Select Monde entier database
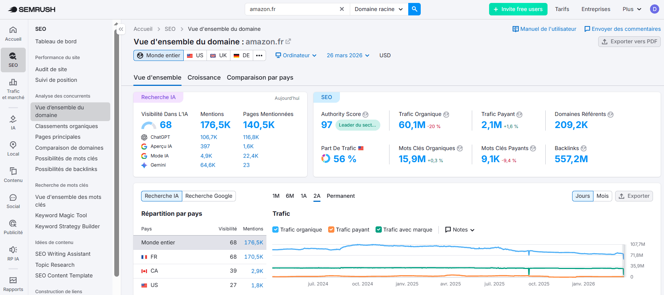Image resolution: width=664 pixels, height=295 pixels. (x=158, y=55)
